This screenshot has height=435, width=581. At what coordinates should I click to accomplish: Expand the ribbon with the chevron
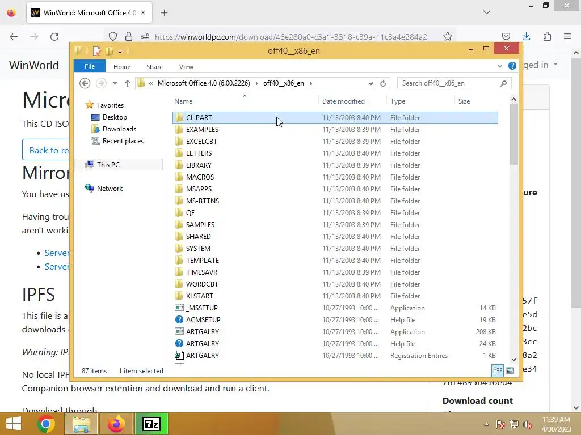click(x=499, y=66)
